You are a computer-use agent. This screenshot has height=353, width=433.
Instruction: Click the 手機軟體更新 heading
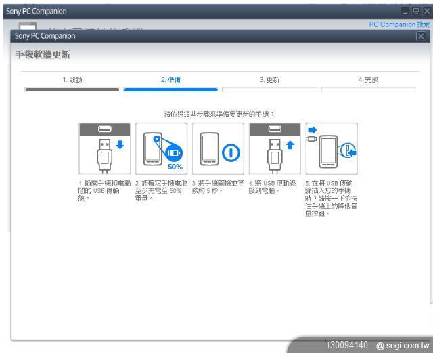[43, 54]
